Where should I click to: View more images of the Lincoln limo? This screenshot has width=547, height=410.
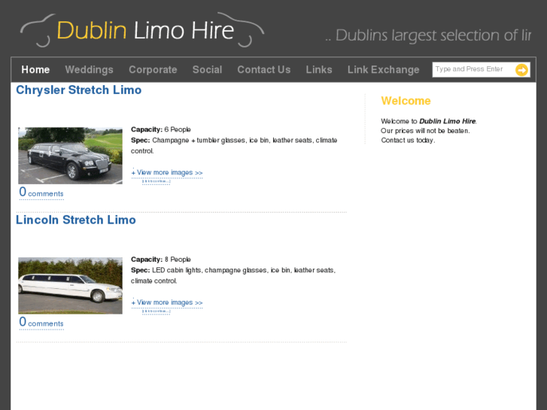(167, 302)
